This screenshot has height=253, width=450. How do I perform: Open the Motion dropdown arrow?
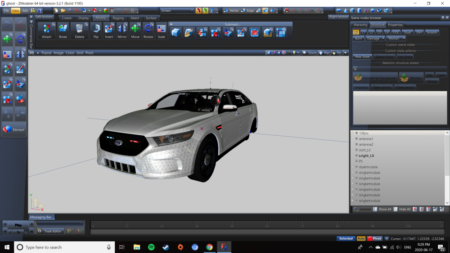pos(404,38)
